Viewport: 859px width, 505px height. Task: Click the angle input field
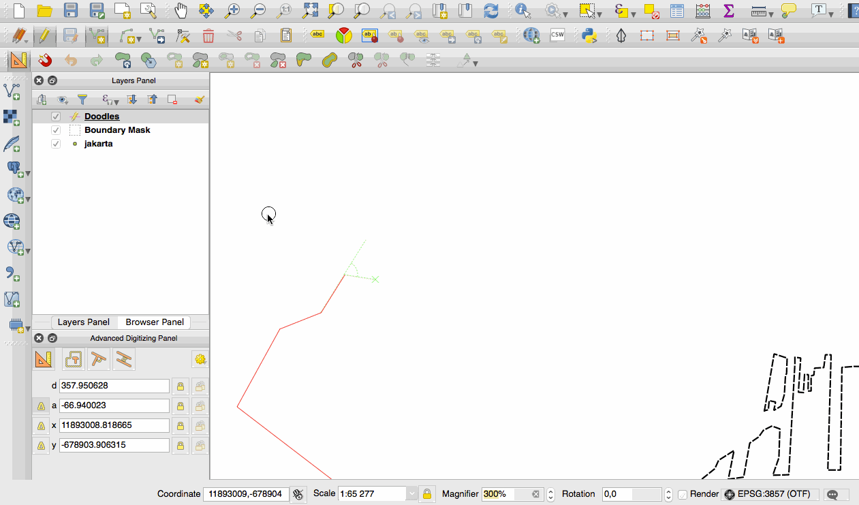[x=114, y=406]
